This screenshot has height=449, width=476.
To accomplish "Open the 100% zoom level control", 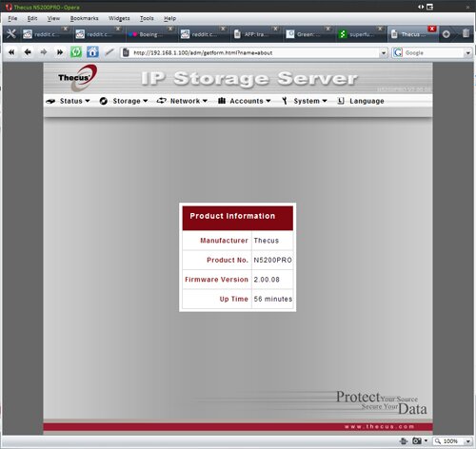I will [452, 441].
